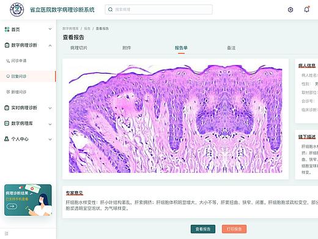Click 报告 breadcrumb link
This screenshot has height=239, width=318.
pos(87,29)
